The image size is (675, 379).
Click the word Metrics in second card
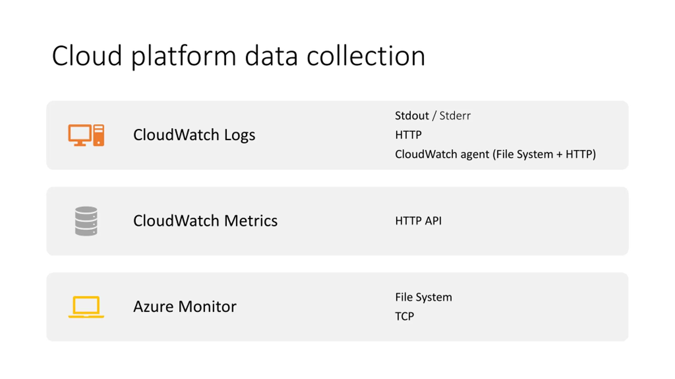tap(251, 221)
